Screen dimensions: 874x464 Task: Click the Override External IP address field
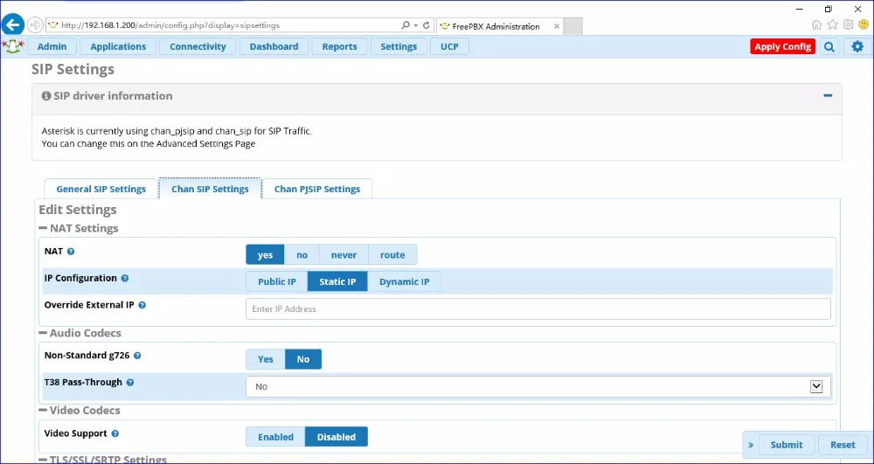pos(538,309)
